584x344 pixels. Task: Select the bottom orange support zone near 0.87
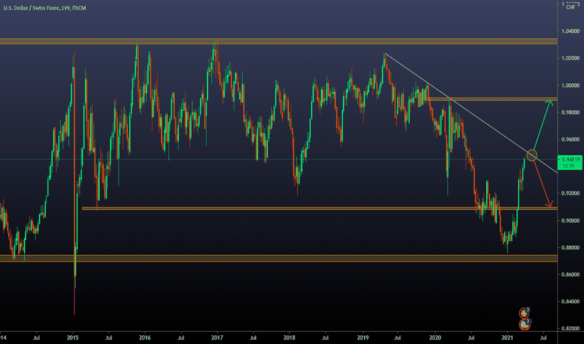click(279, 258)
